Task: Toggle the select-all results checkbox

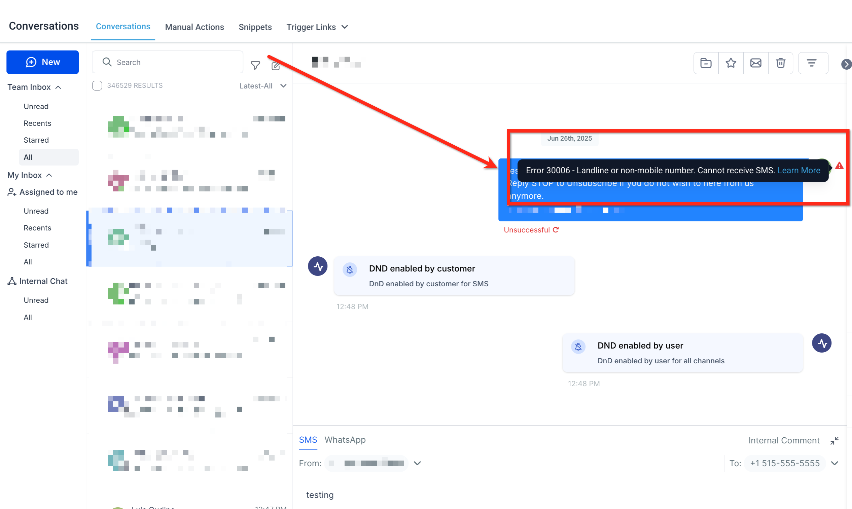Action: (97, 86)
